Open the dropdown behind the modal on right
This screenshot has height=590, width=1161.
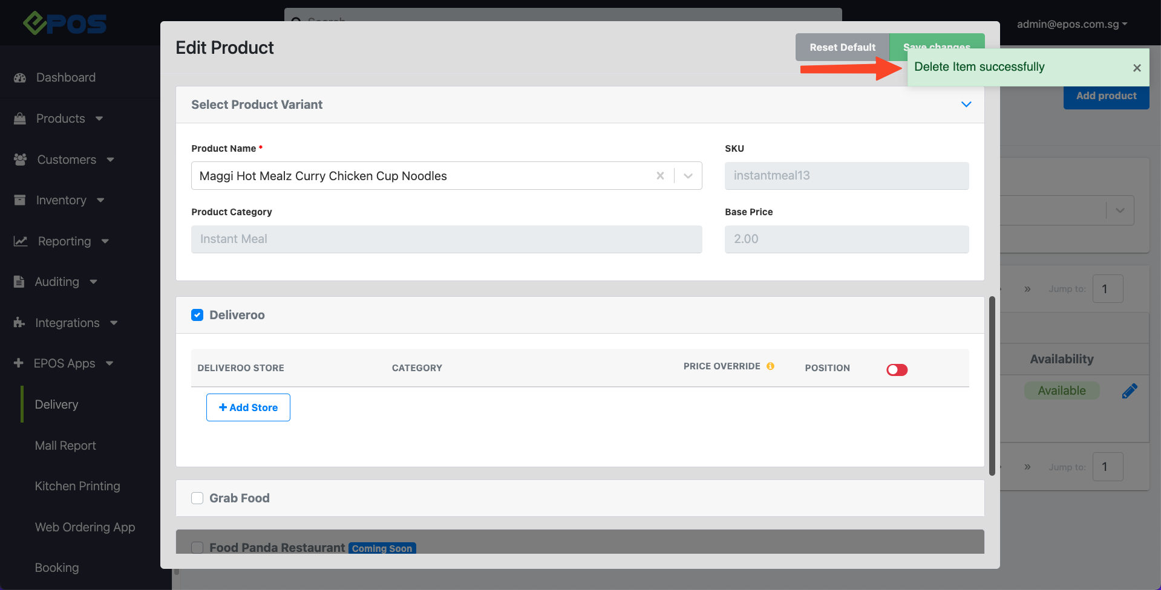[x=1120, y=210]
